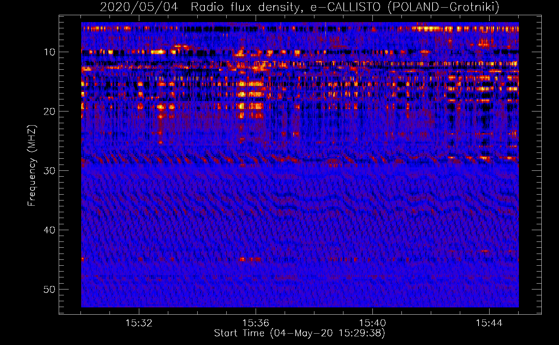Click the '15:40' time tick label
The image size is (559, 345).
tap(372, 323)
